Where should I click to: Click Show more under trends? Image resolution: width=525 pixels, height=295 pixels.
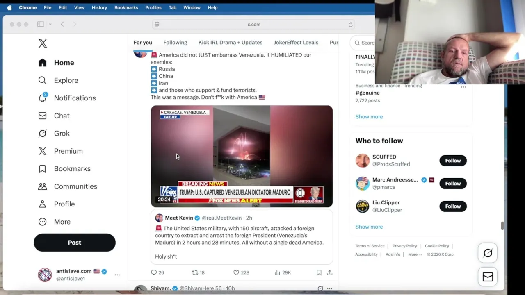coord(369,117)
